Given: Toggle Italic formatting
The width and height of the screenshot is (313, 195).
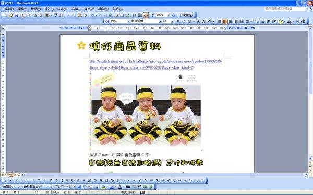Looking at the screenshot, I should [184, 21].
